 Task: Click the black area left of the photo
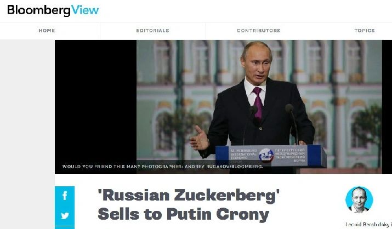point(96,100)
